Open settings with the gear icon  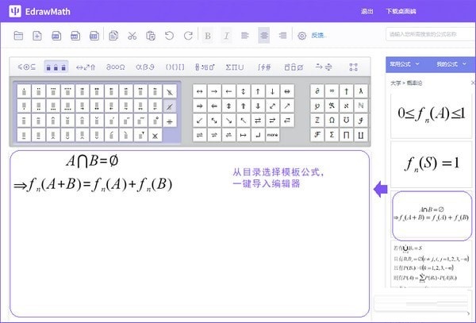(301, 35)
